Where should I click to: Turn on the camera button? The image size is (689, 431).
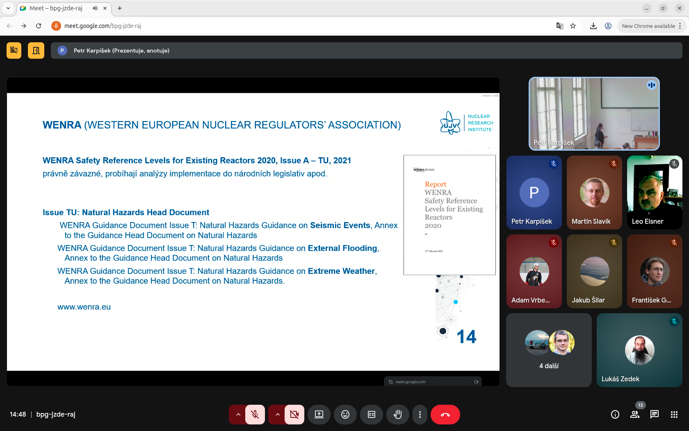coord(294,415)
